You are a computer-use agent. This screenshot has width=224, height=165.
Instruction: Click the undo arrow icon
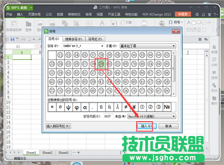pyautogui.click(x=34, y=39)
